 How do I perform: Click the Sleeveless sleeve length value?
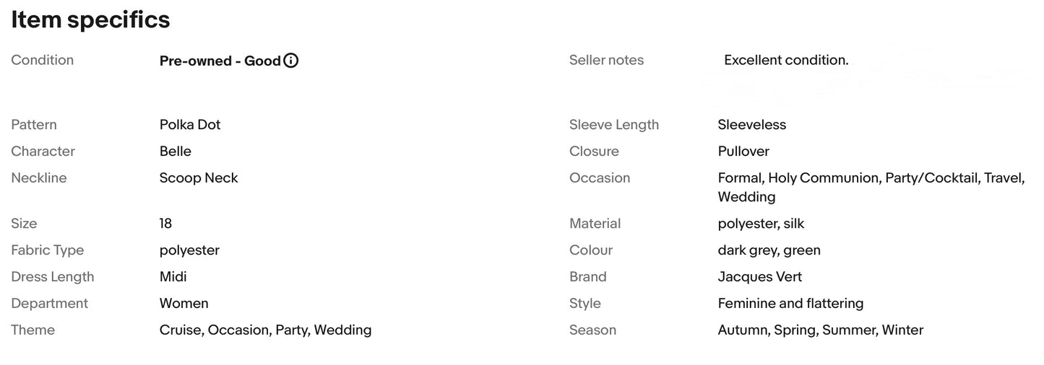[752, 125]
